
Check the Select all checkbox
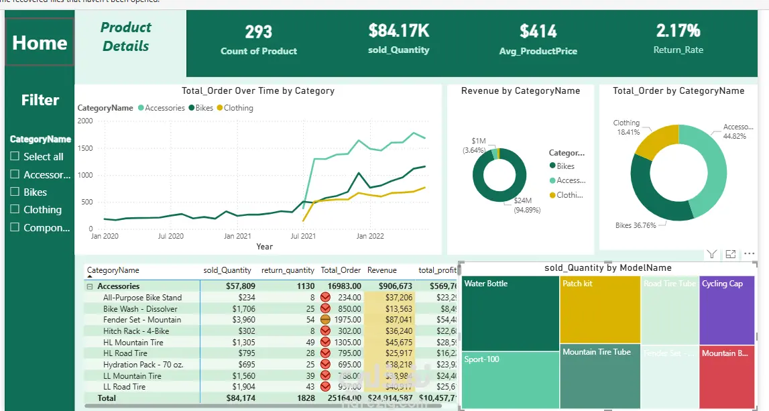(15, 156)
